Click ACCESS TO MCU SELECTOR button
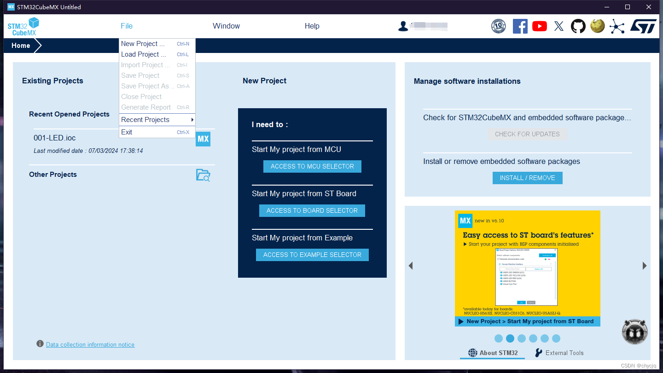The image size is (663, 373). click(312, 166)
